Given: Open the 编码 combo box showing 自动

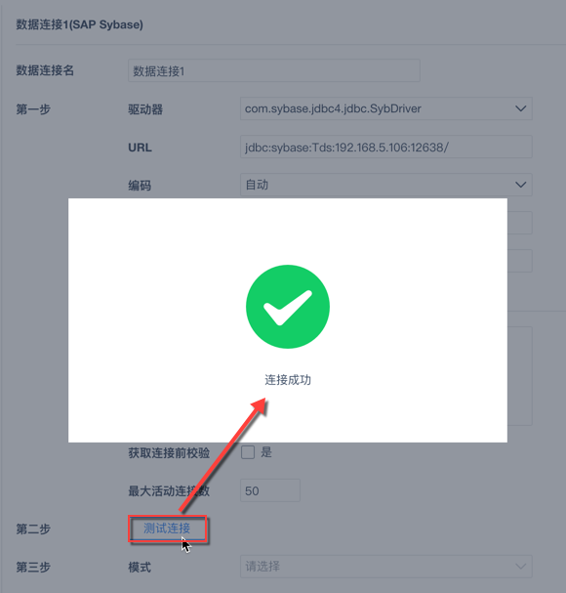Looking at the screenshot, I should click(386, 185).
